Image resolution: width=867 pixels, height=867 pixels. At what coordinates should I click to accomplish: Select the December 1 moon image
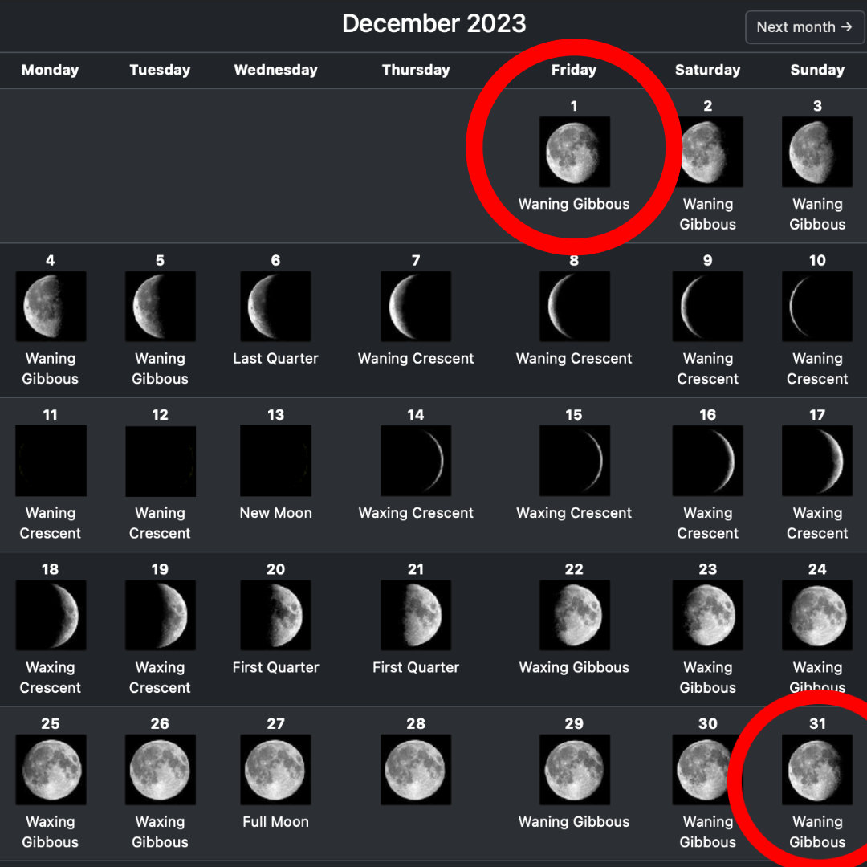(x=574, y=152)
